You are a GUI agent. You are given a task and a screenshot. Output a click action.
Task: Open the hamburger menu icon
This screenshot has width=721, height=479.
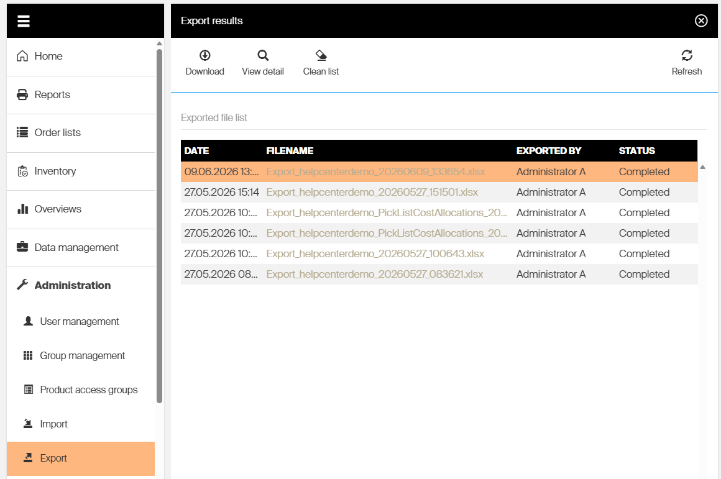24,21
